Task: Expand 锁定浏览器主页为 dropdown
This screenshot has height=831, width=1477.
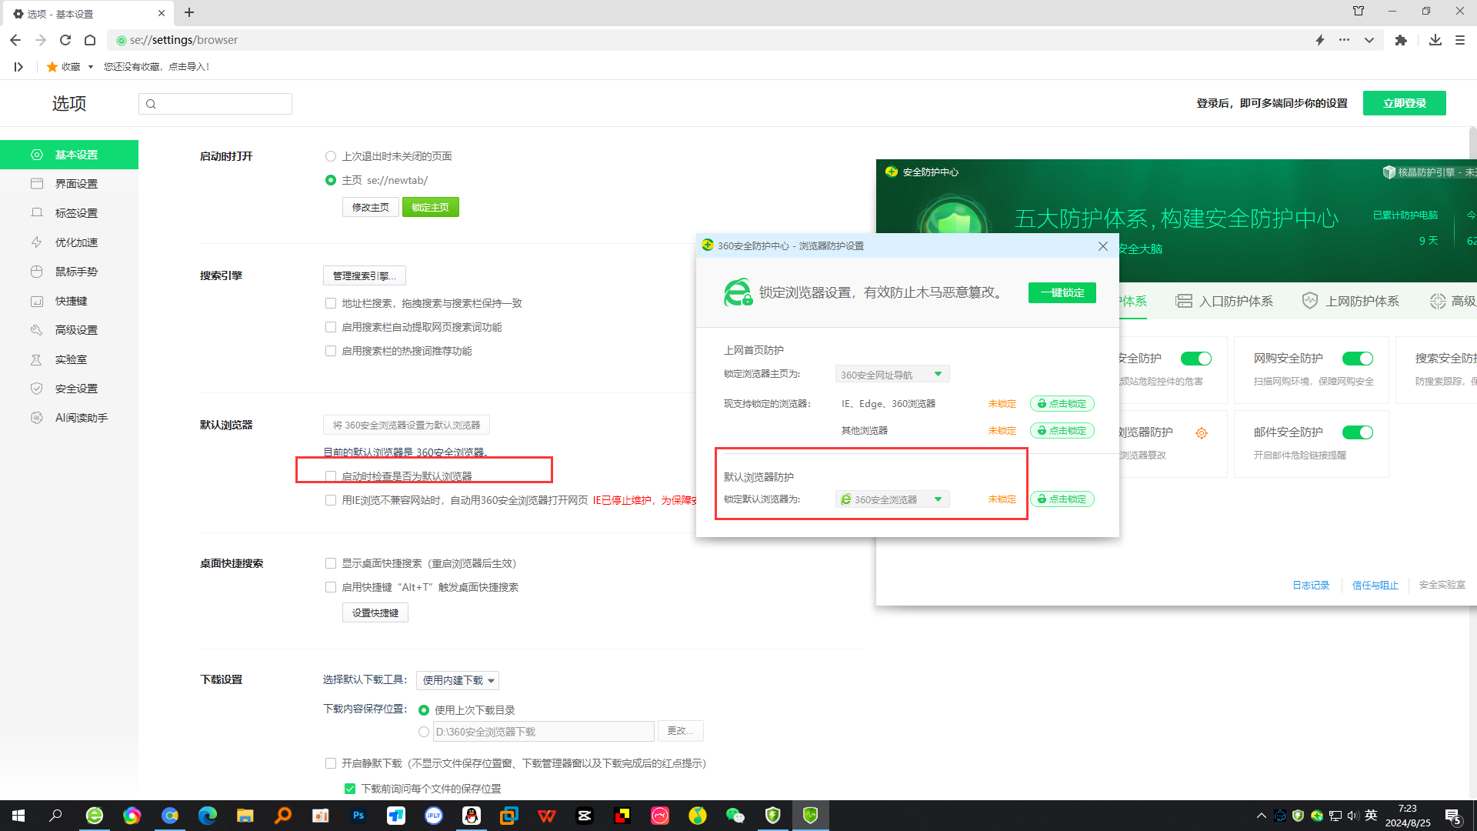Action: pyautogui.click(x=892, y=374)
